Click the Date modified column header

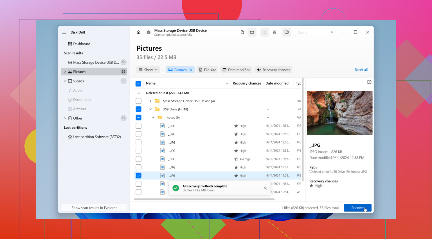click(277, 83)
